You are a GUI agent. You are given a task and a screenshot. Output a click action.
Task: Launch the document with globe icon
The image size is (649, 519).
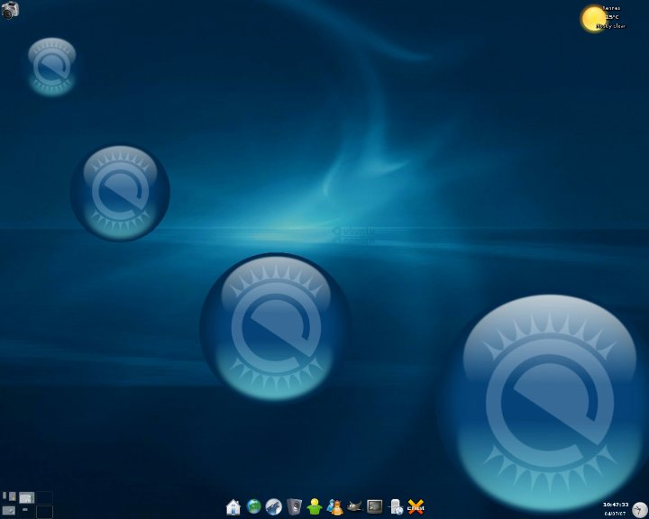[396, 507]
